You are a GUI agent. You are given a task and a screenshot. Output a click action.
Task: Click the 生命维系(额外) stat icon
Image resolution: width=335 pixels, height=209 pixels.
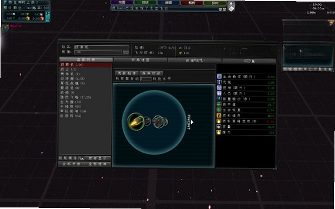coord(219,76)
